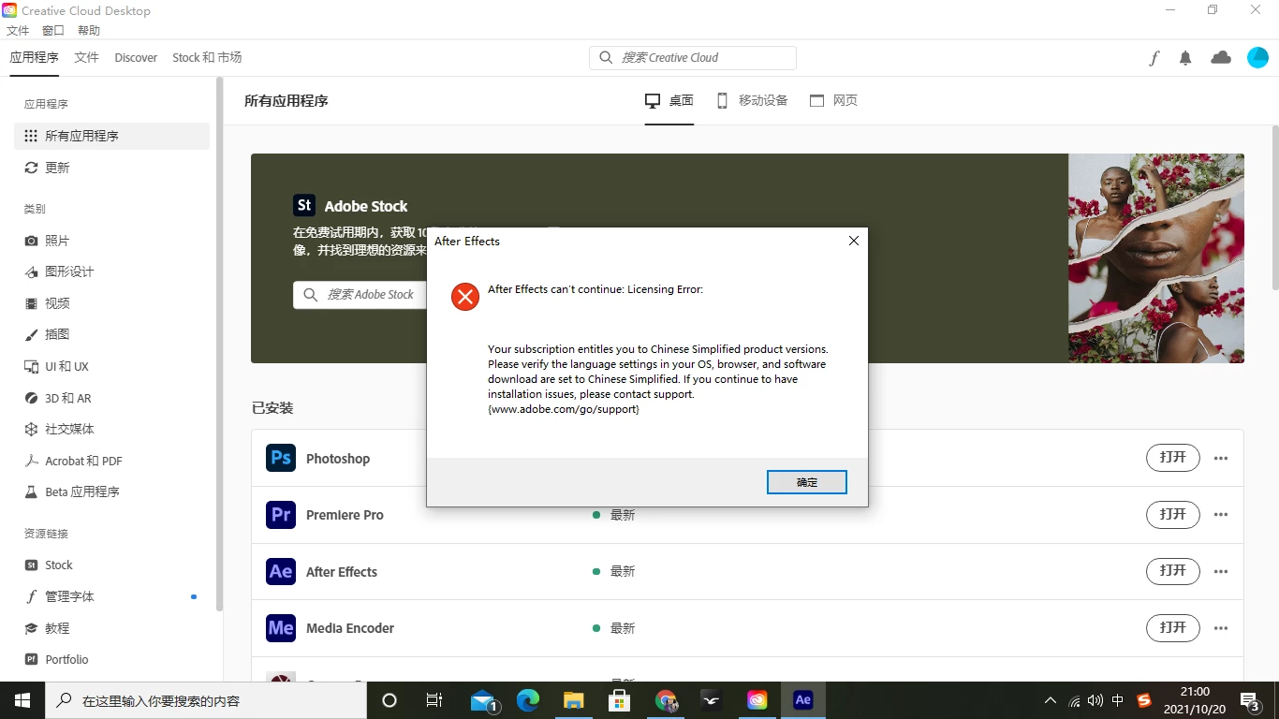Switch to the 桌面 view tab

pos(669,100)
